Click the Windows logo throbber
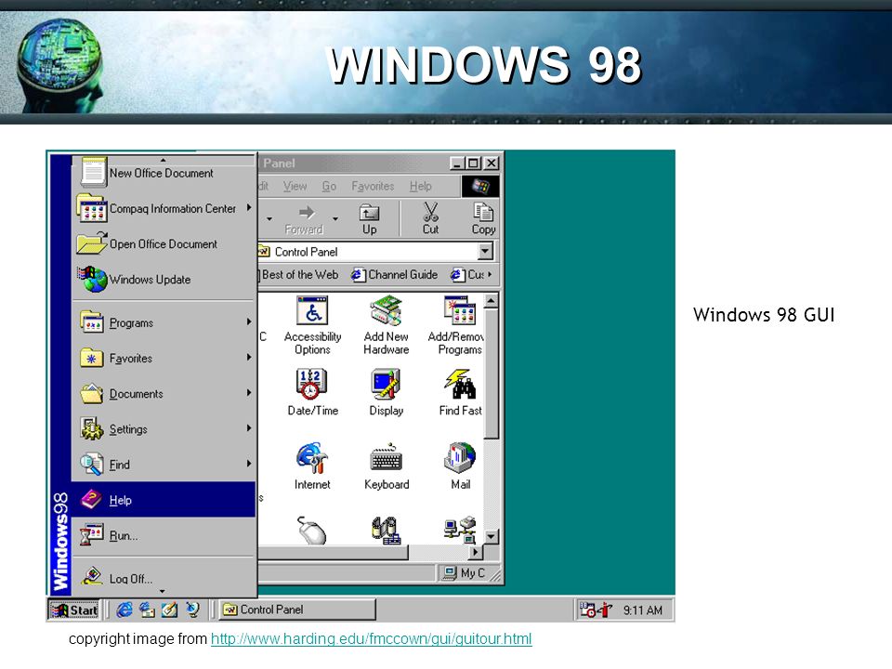Image resolution: width=892 pixels, height=669 pixels. (x=480, y=186)
